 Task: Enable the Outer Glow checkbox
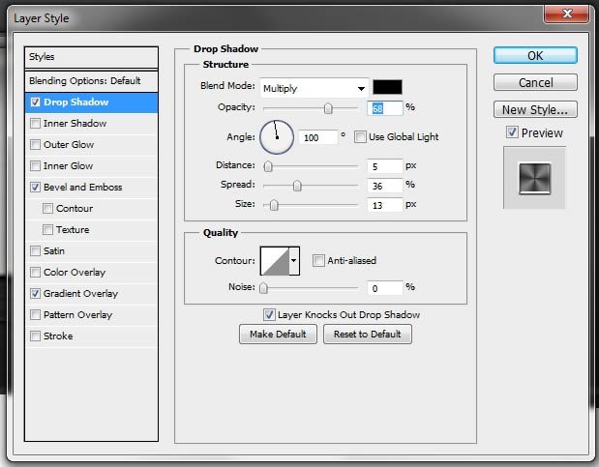pyautogui.click(x=35, y=144)
